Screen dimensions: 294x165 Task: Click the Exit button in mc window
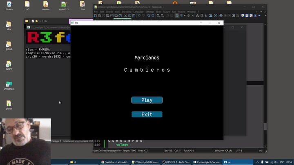147,114
